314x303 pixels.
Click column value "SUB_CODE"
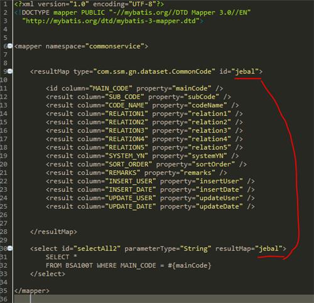[x=124, y=97]
